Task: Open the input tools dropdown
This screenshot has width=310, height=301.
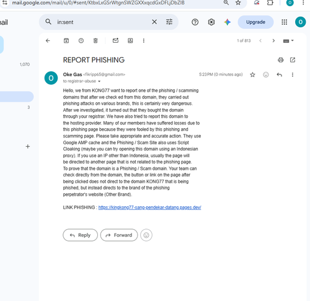Action: (x=288, y=41)
